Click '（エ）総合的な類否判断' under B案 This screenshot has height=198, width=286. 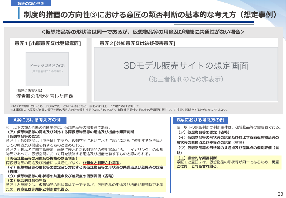coord(197,158)
